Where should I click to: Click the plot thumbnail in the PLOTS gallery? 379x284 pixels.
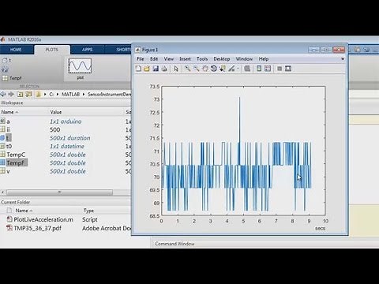(x=80, y=66)
